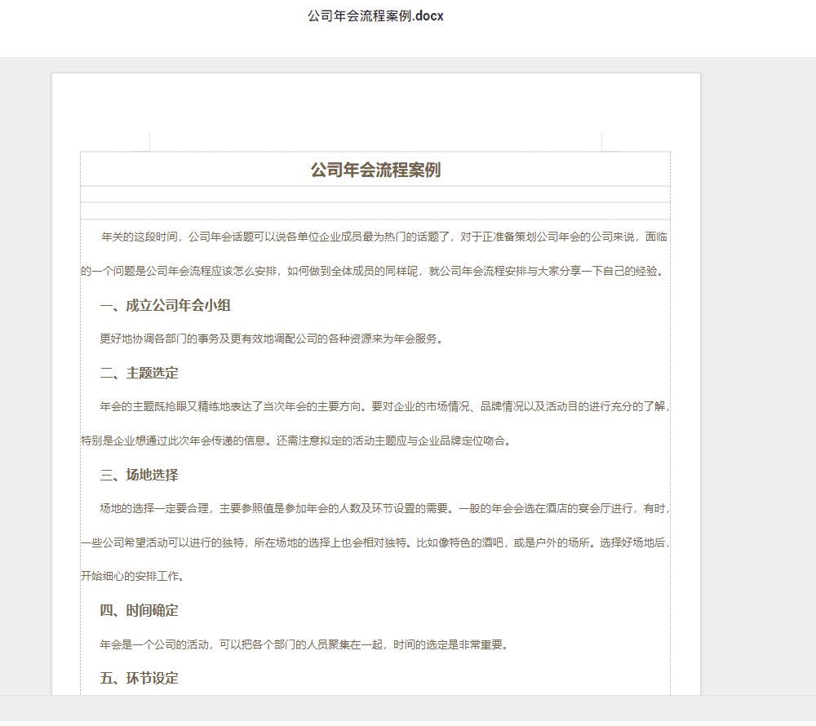The width and height of the screenshot is (816, 726).
Task: Click the line starting 年关的这段时间
Action: [x=384, y=237]
